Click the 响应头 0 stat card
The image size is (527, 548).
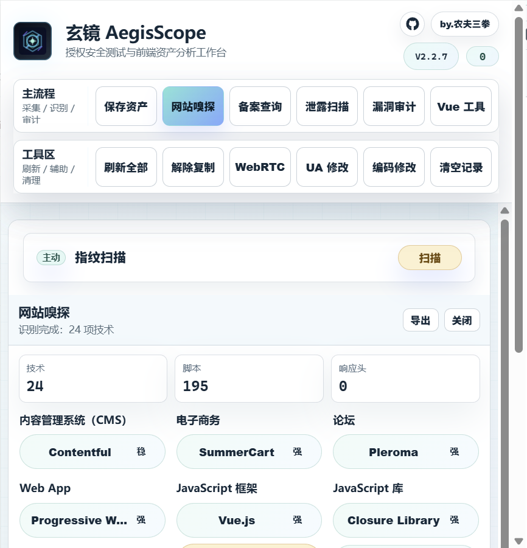point(405,378)
